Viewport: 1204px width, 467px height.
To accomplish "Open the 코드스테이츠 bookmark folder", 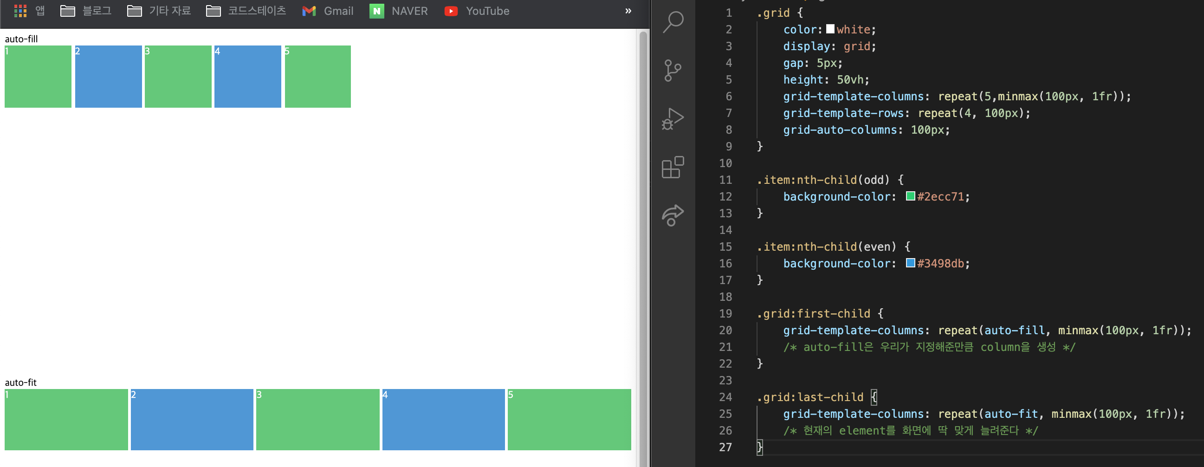I will coord(246,11).
